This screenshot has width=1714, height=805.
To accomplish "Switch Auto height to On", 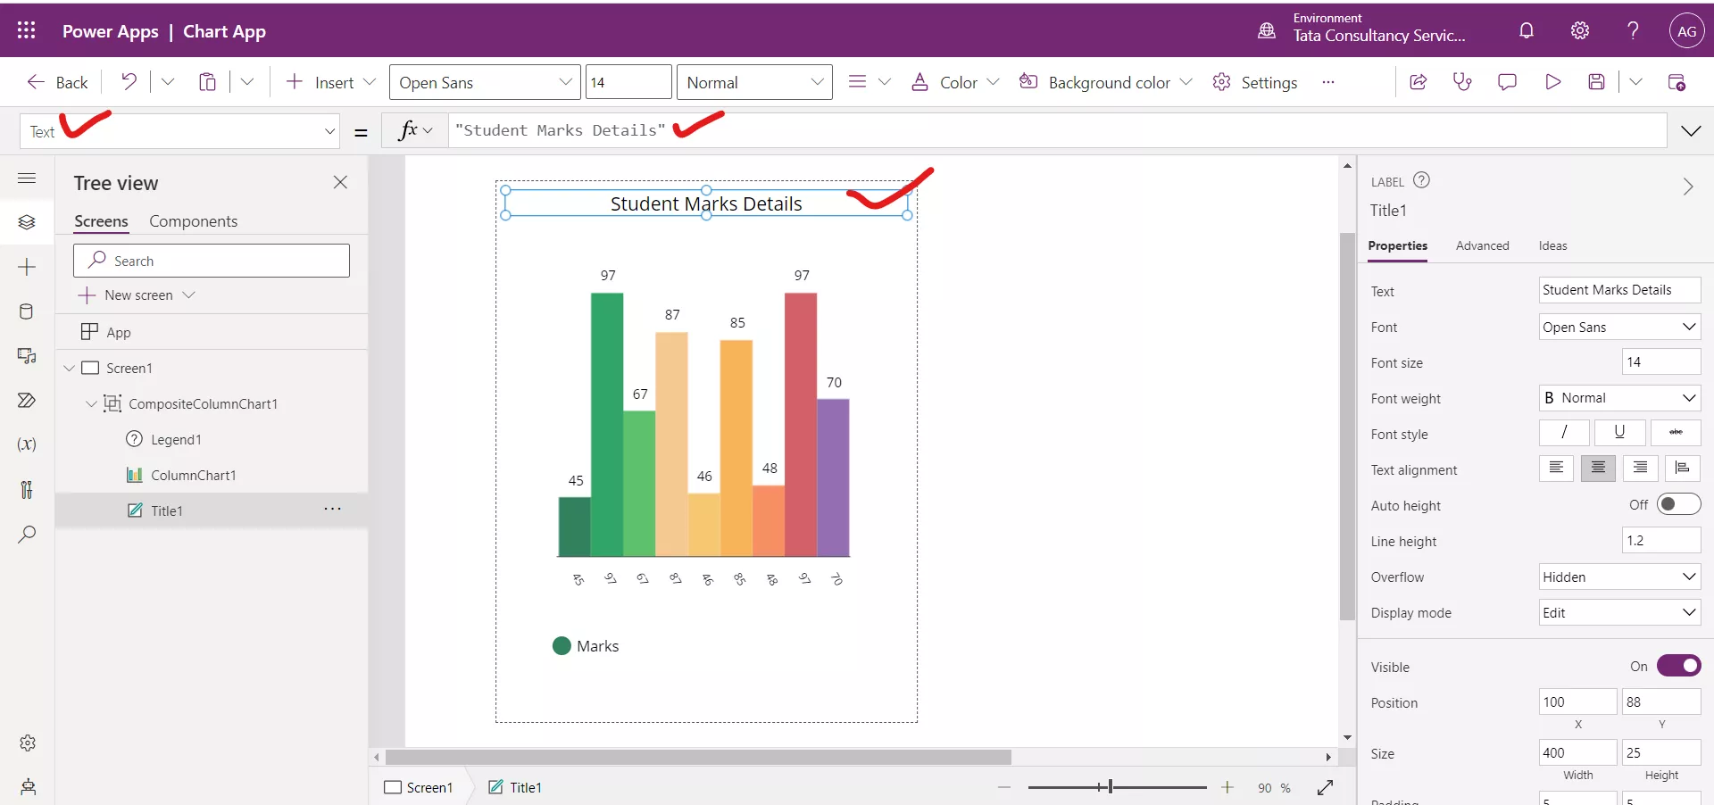I will 1677,504.
